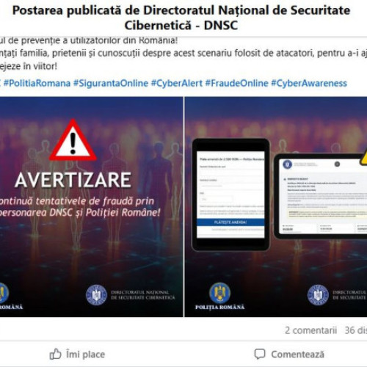This screenshot has height=367, width=367.
Task: Open the right image showing fake devices
Action: 276,207
